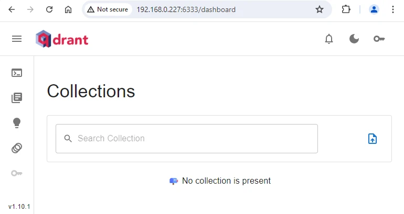Open the Chrome profile menu

point(374,9)
